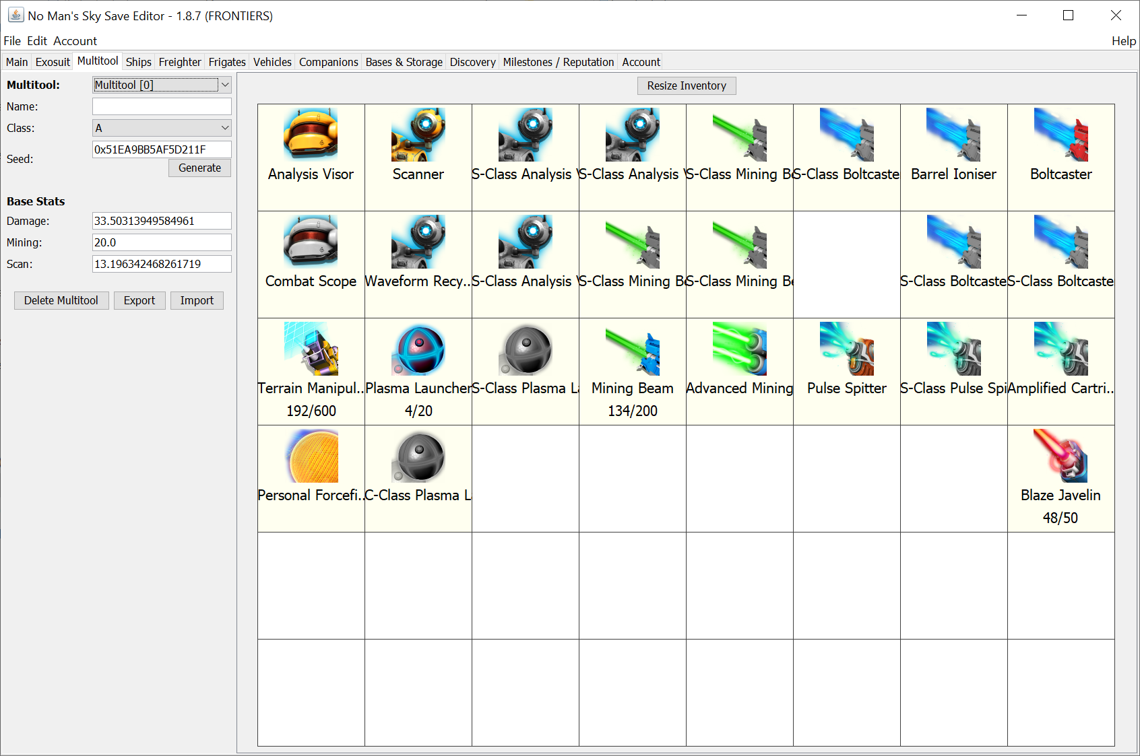Image resolution: width=1140 pixels, height=756 pixels.
Task: Click the '48/50' charge text
Action: click(x=1060, y=518)
